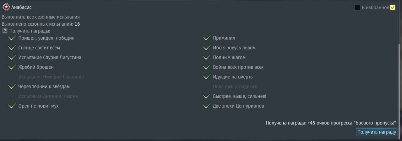Select challenge Испытание Антония Назона

[48, 96]
